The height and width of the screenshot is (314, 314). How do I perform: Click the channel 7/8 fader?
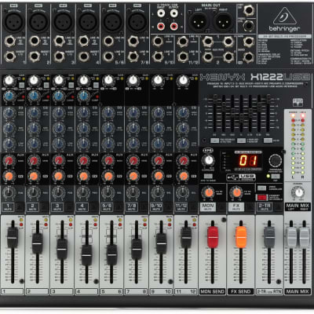tap(137, 249)
